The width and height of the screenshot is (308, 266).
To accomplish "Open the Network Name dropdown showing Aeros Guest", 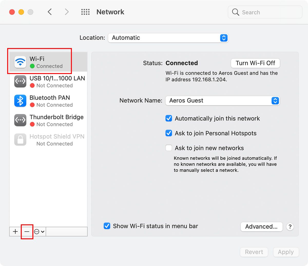I will coord(222,101).
